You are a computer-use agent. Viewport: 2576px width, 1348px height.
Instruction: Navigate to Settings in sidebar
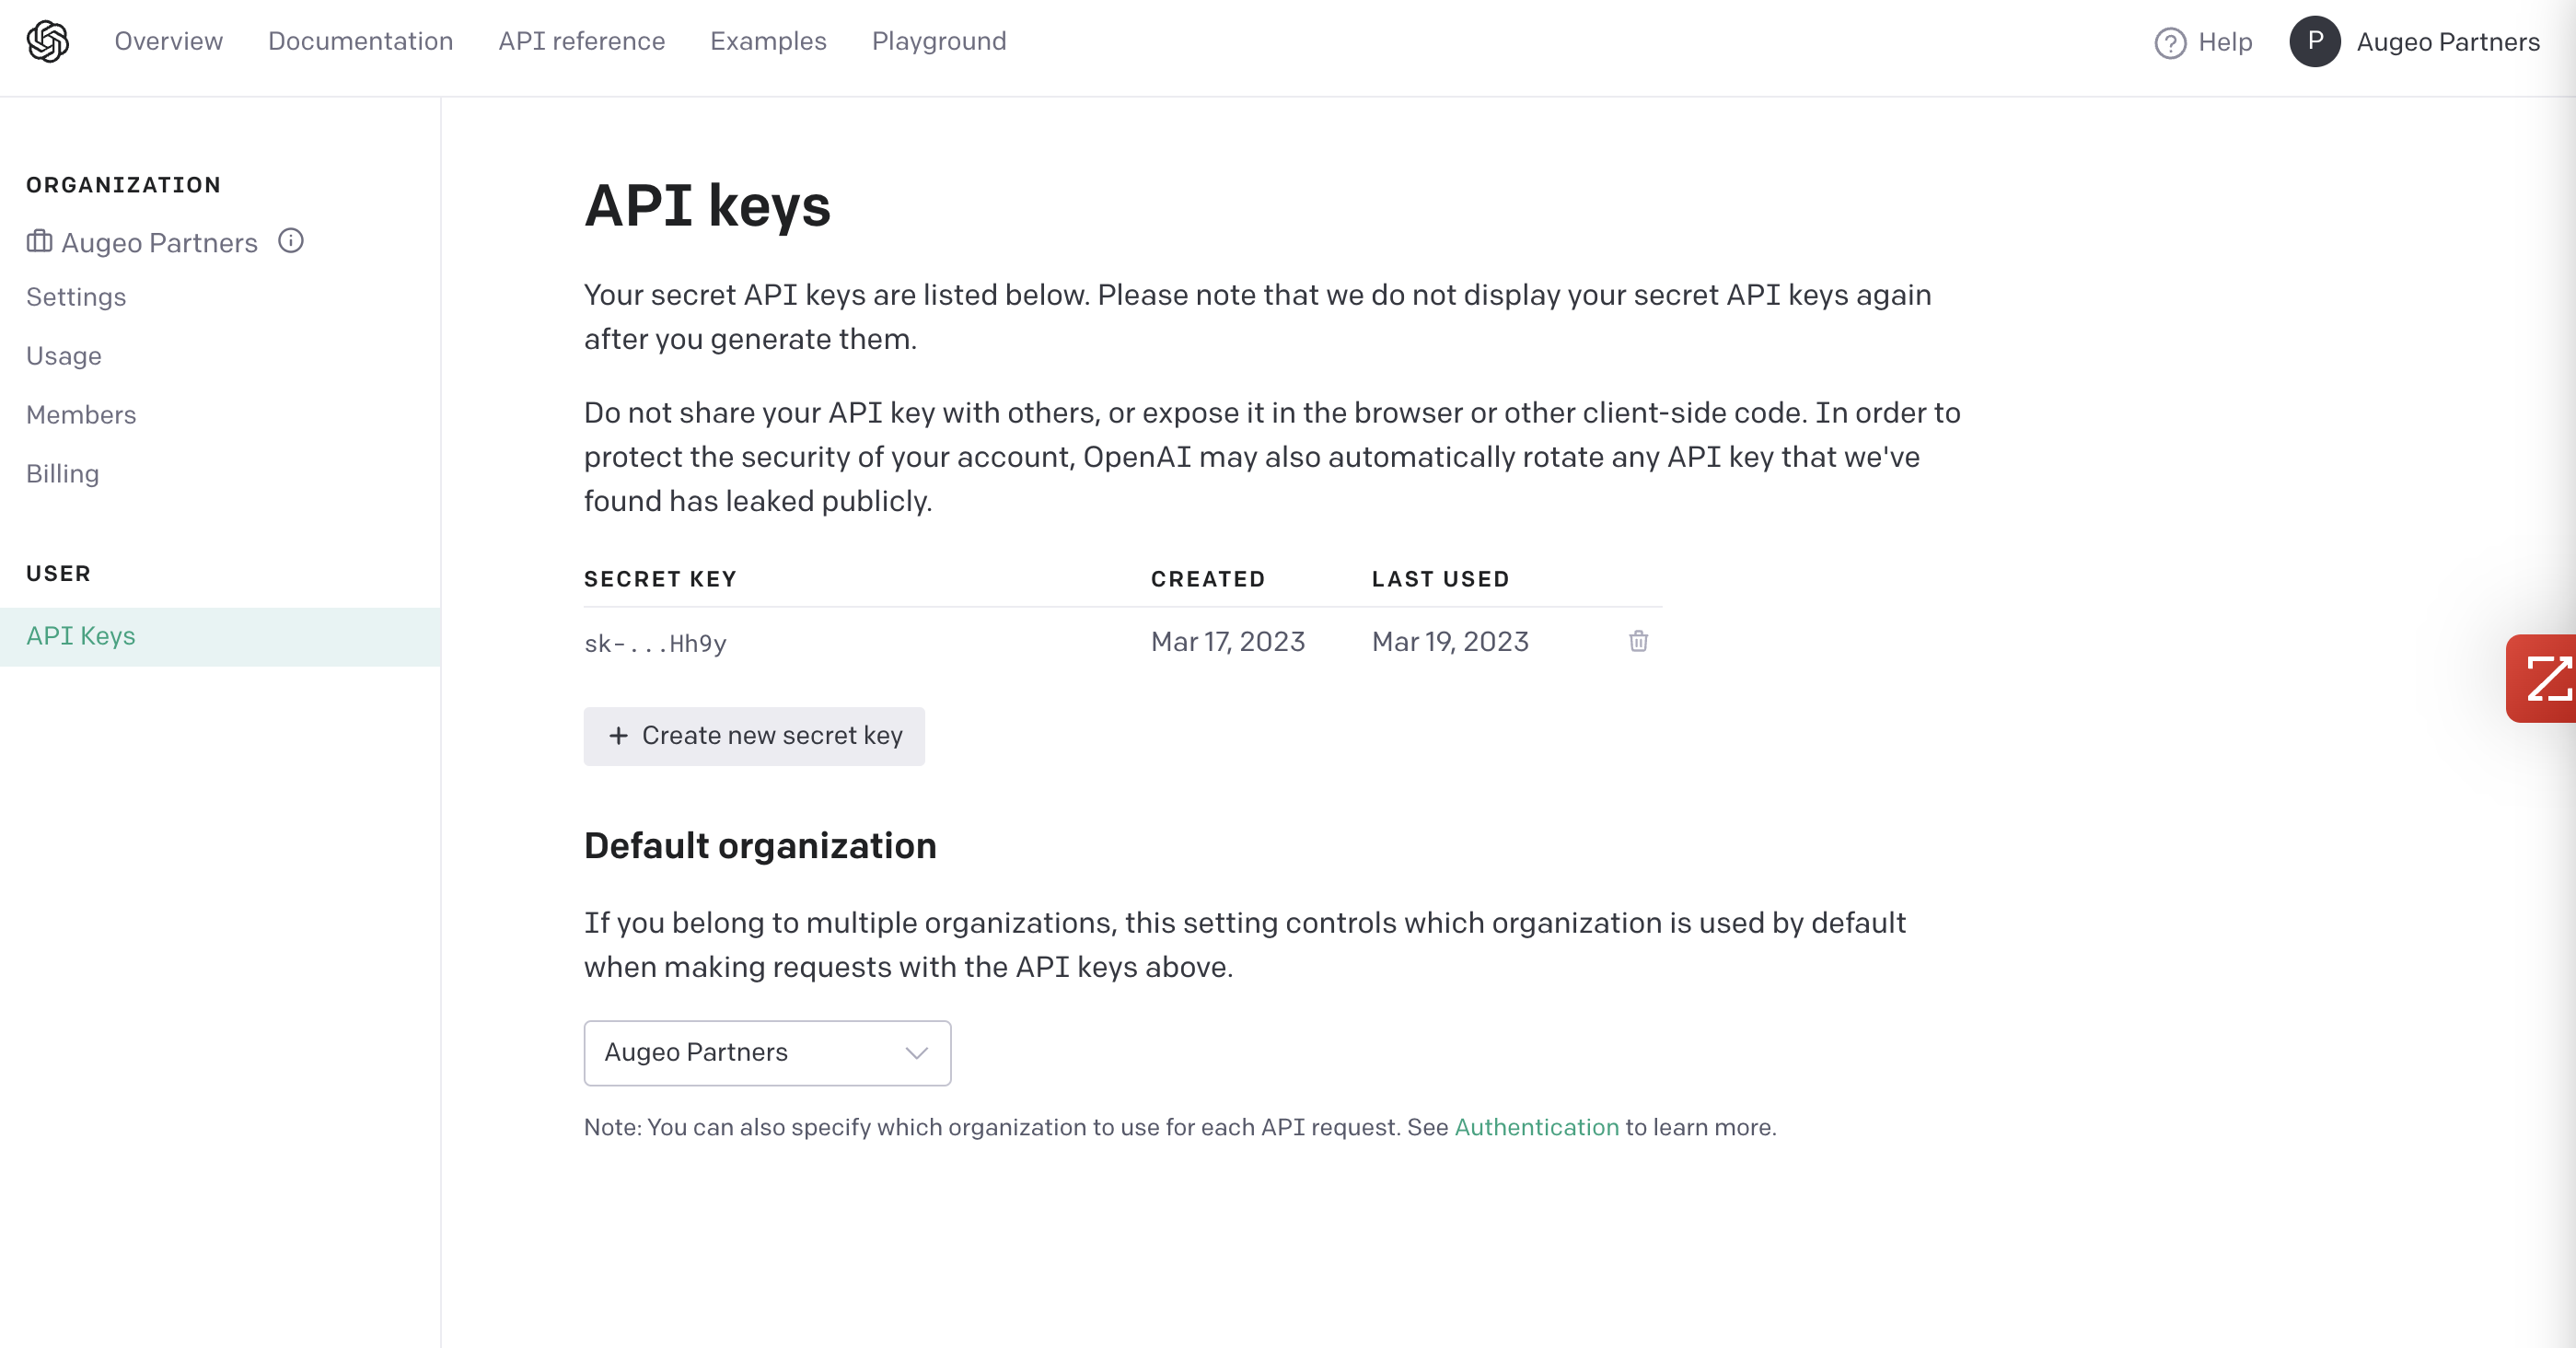tap(76, 296)
